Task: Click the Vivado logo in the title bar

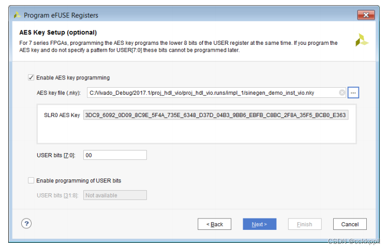Action: click(x=17, y=15)
